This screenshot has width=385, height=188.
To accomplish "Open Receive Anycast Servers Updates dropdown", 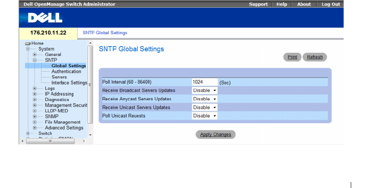I will pos(204,99).
